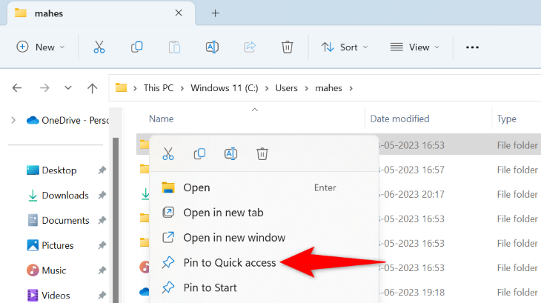This screenshot has height=303, width=541.
Task: Click the Copy icon in the toolbar
Action: click(137, 47)
